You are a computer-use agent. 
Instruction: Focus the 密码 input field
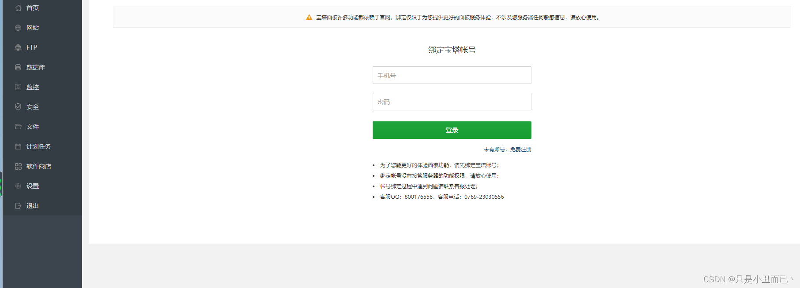pyautogui.click(x=452, y=102)
